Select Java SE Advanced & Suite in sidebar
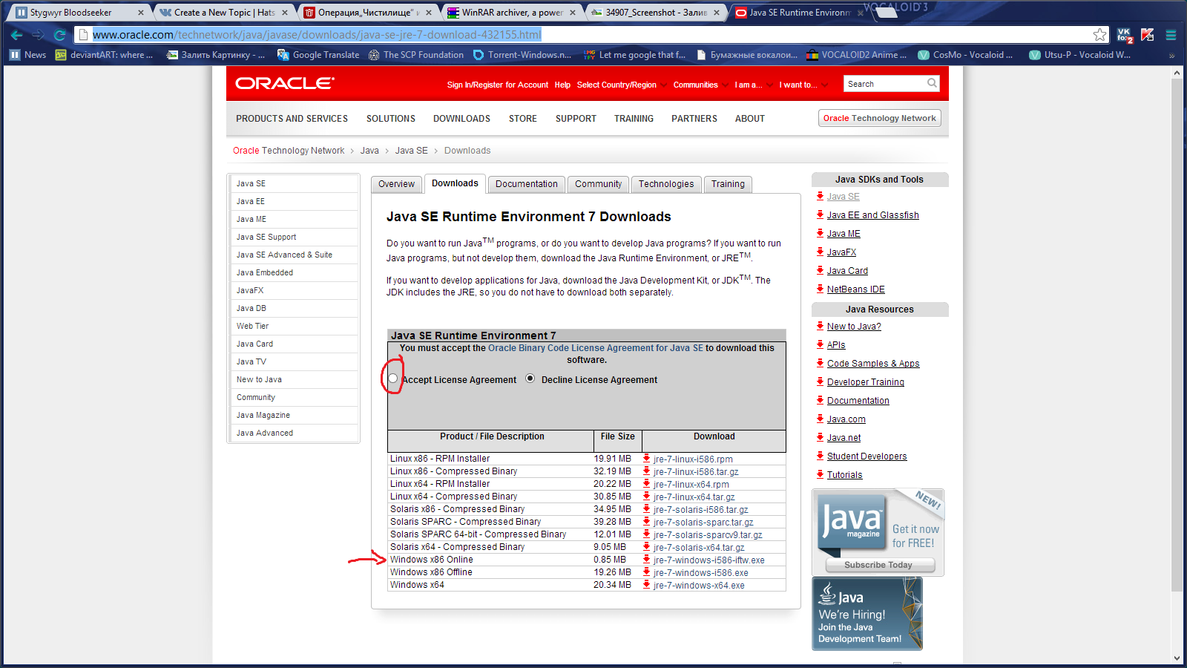 coord(295,255)
